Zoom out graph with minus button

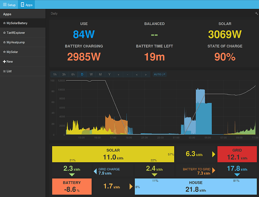[x=128, y=74]
